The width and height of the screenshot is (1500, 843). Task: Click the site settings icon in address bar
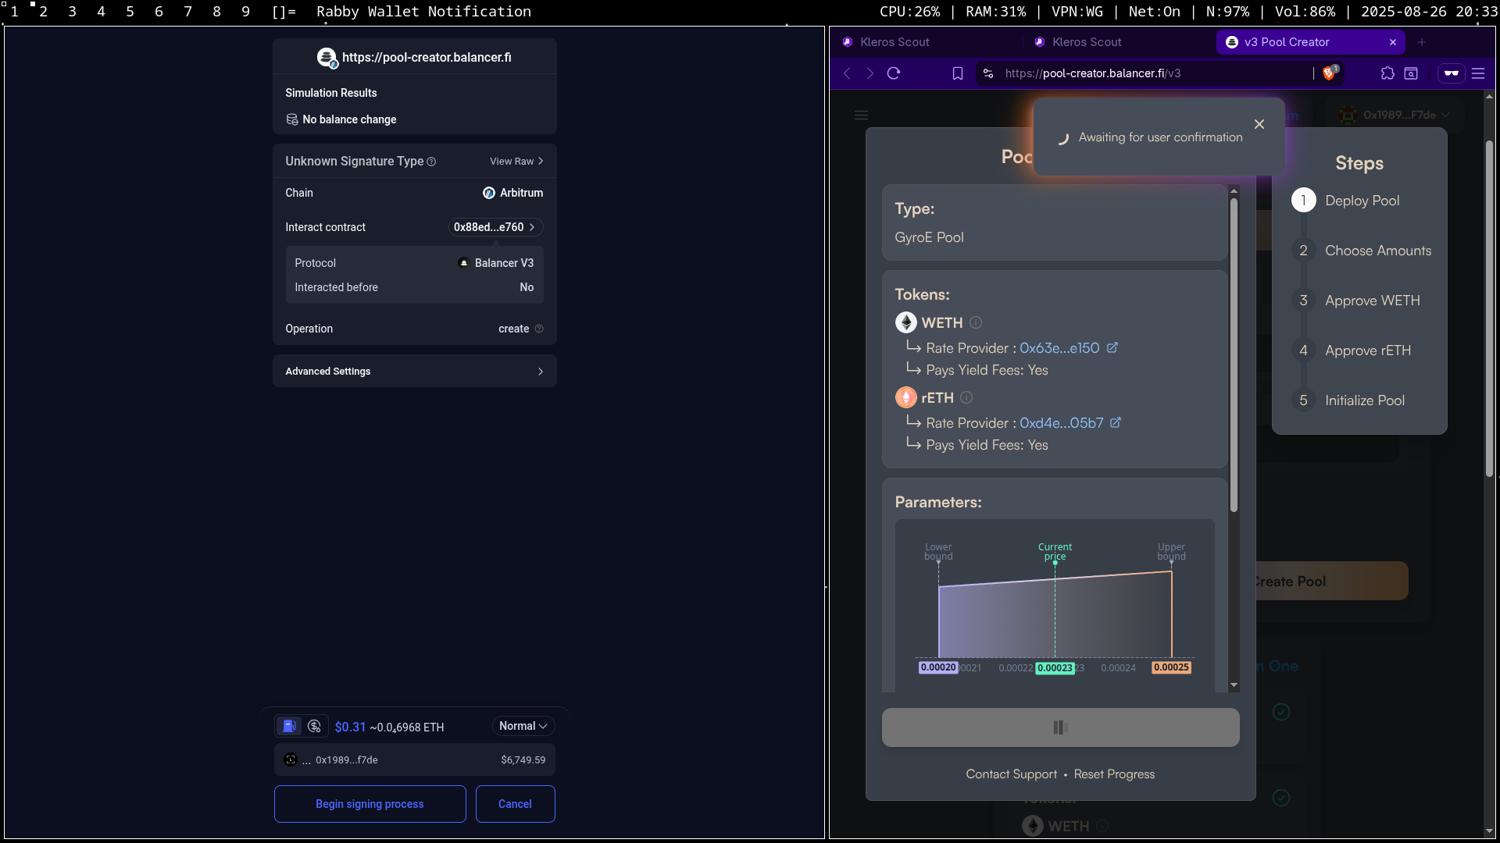click(x=988, y=73)
